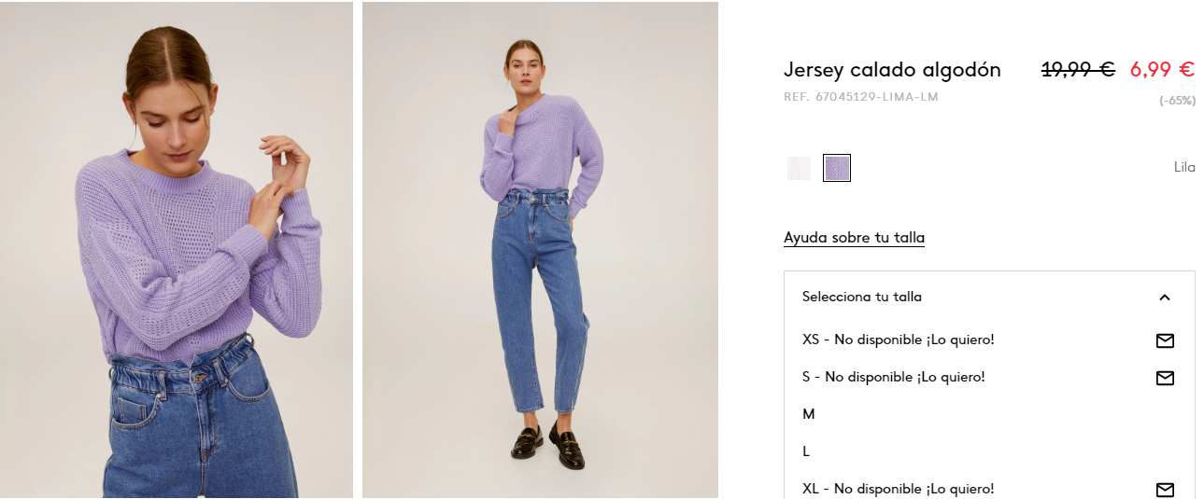Open the 'Ayuda sobre tu talla' link

pos(854,238)
